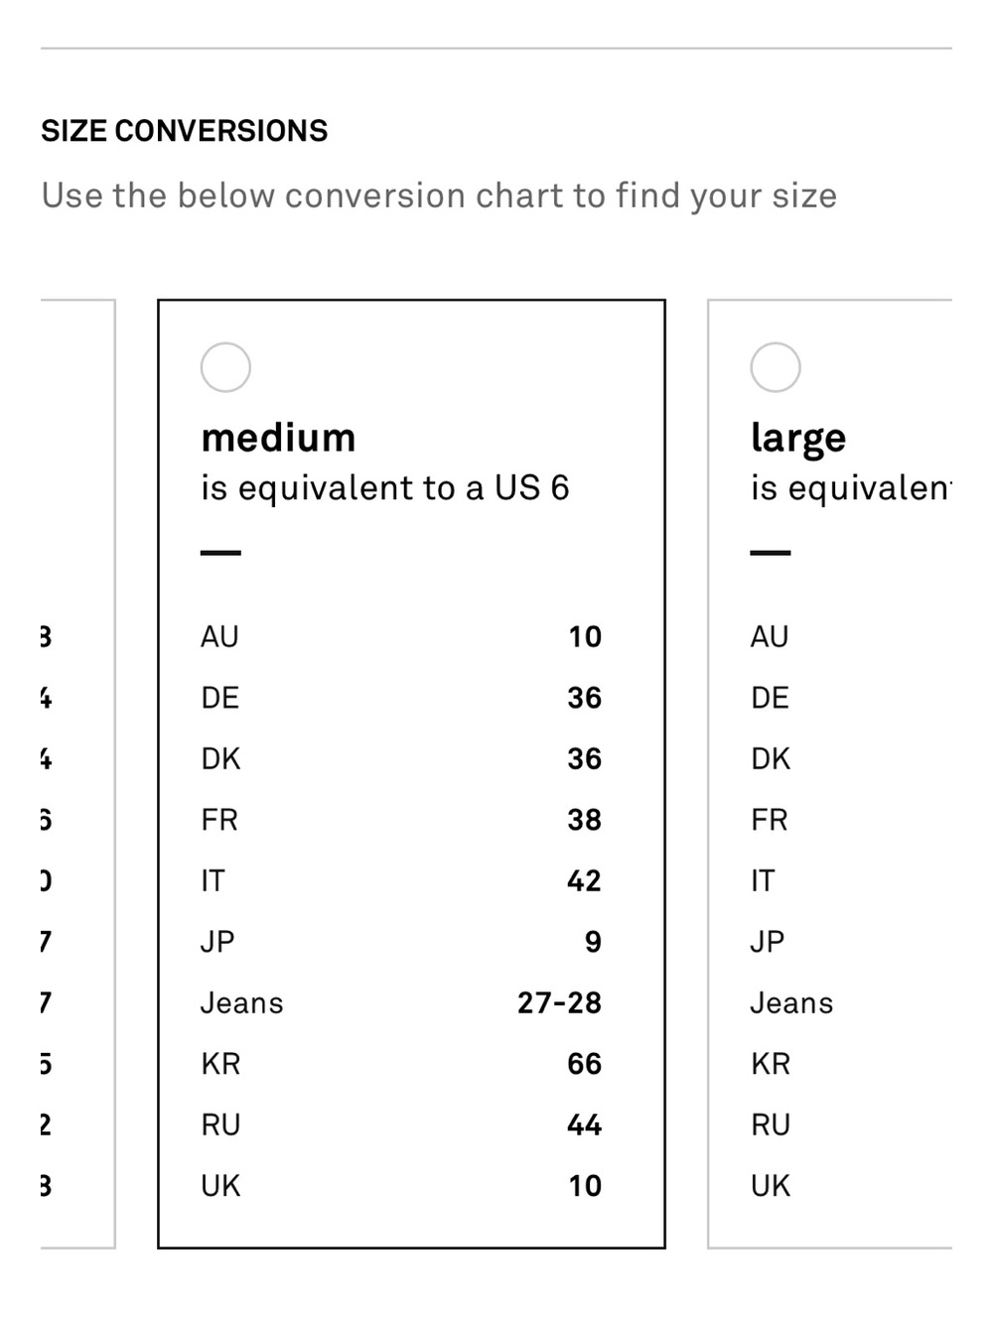Screen dimensions: 993x1323
Task: Click the KR value 66
Action: [585, 1064]
